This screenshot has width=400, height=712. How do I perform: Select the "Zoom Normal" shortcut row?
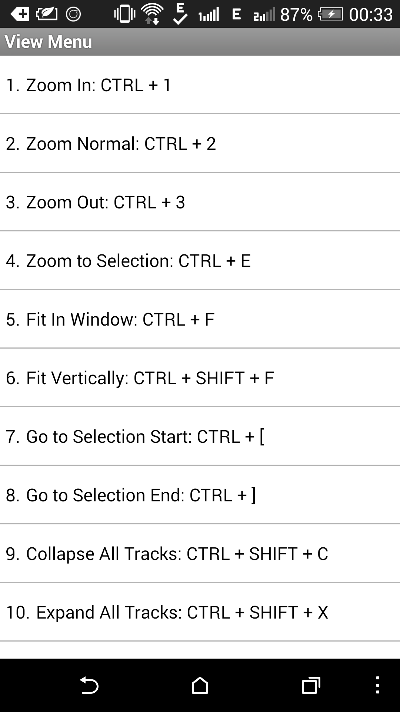click(x=200, y=144)
